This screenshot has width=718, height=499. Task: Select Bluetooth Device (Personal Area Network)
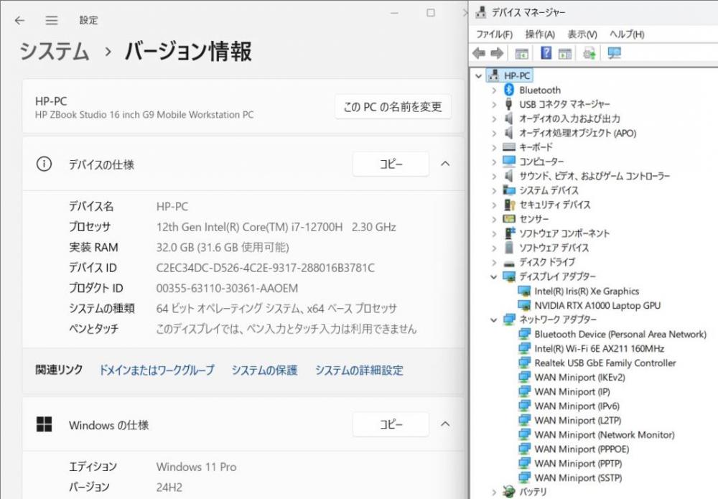tap(620, 334)
